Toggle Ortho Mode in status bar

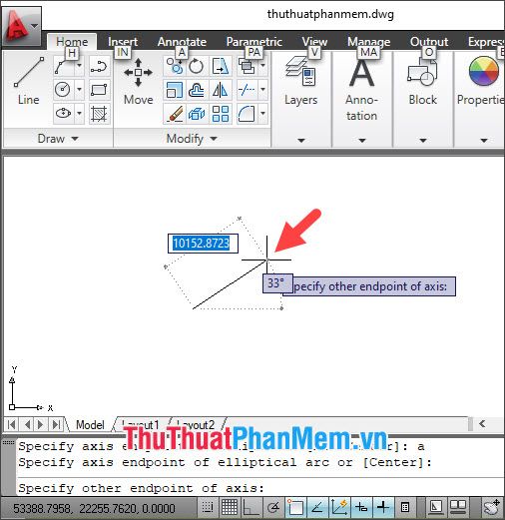[251, 507]
